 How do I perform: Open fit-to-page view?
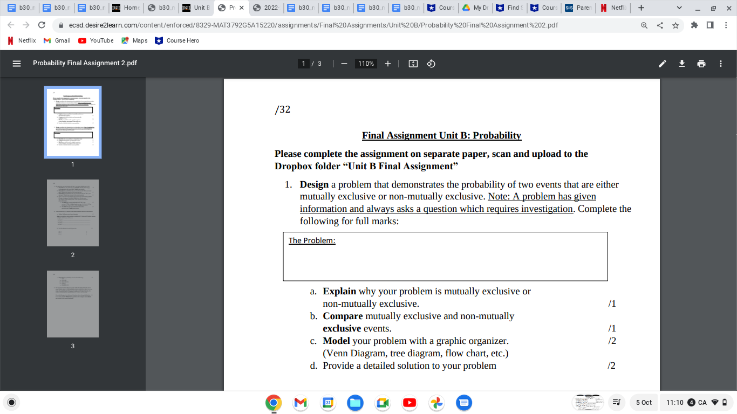point(412,63)
